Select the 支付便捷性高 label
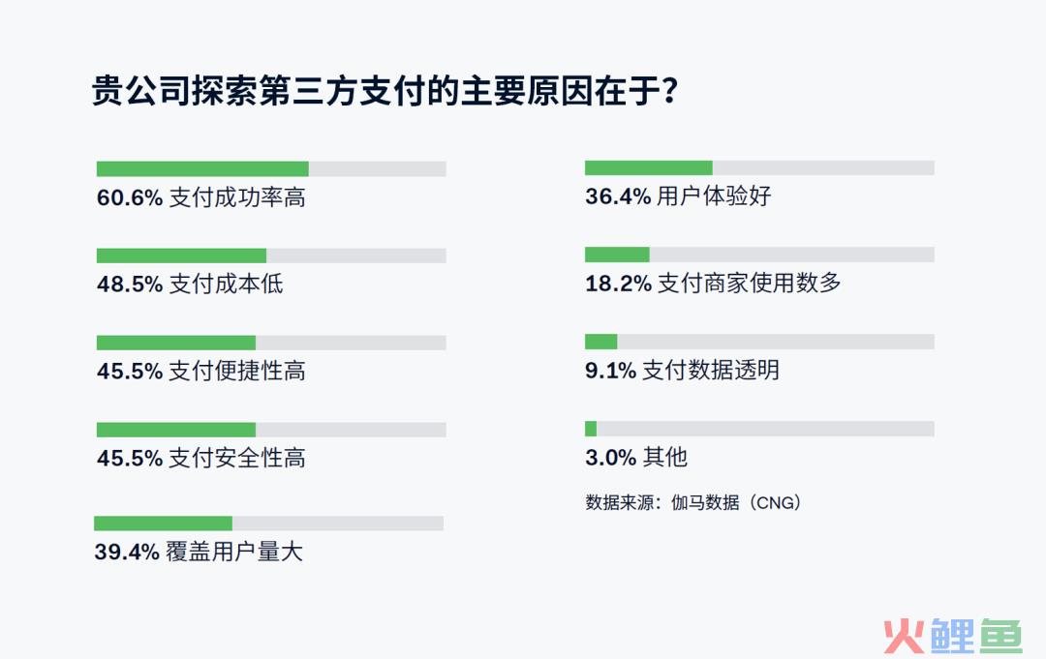Viewport: 1046px width, 659px height. tap(237, 372)
